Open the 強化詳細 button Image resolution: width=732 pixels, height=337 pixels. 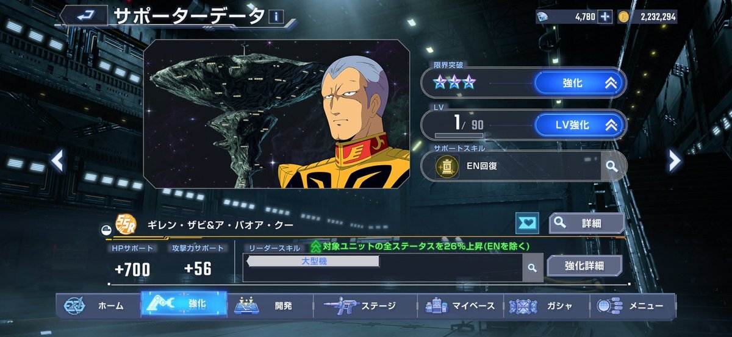[584, 266]
